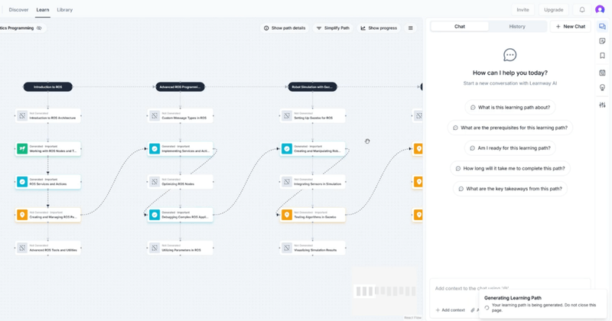Click the Upgrade button

[x=553, y=10]
